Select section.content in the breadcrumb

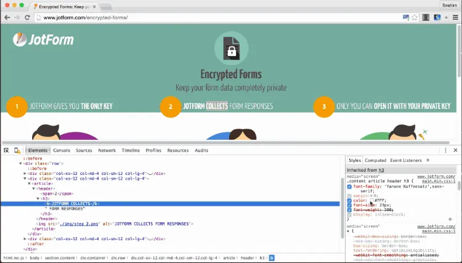click(60, 257)
